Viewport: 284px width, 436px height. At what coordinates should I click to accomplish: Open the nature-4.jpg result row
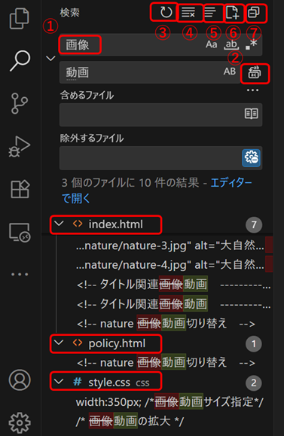170,265
